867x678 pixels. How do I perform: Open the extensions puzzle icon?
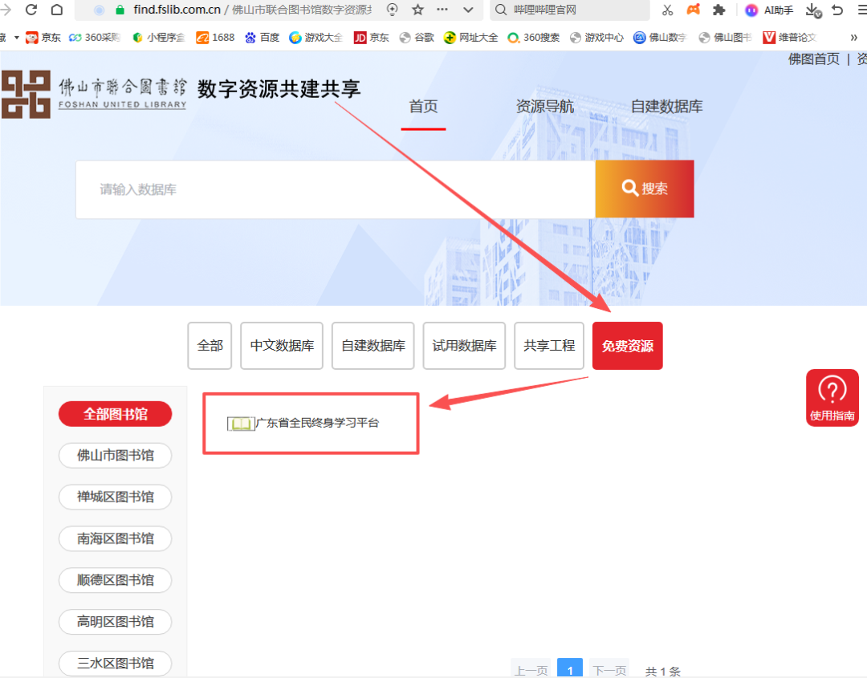click(718, 10)
